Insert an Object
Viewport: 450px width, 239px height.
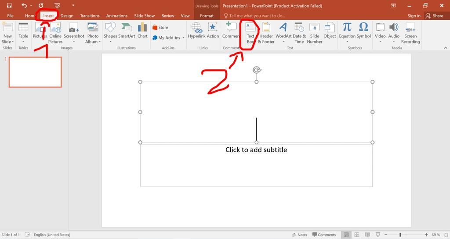(x=330, y=31)
